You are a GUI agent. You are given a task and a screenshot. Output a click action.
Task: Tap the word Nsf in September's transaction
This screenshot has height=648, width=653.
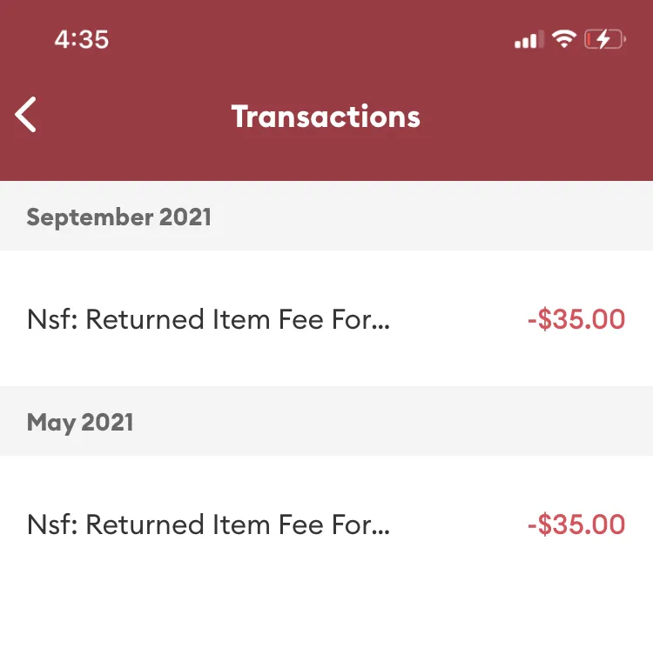(x=51, y=319)
